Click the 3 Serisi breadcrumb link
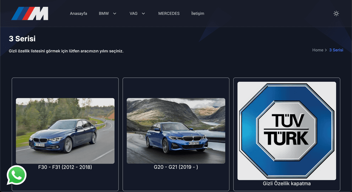 click(336, 50)
